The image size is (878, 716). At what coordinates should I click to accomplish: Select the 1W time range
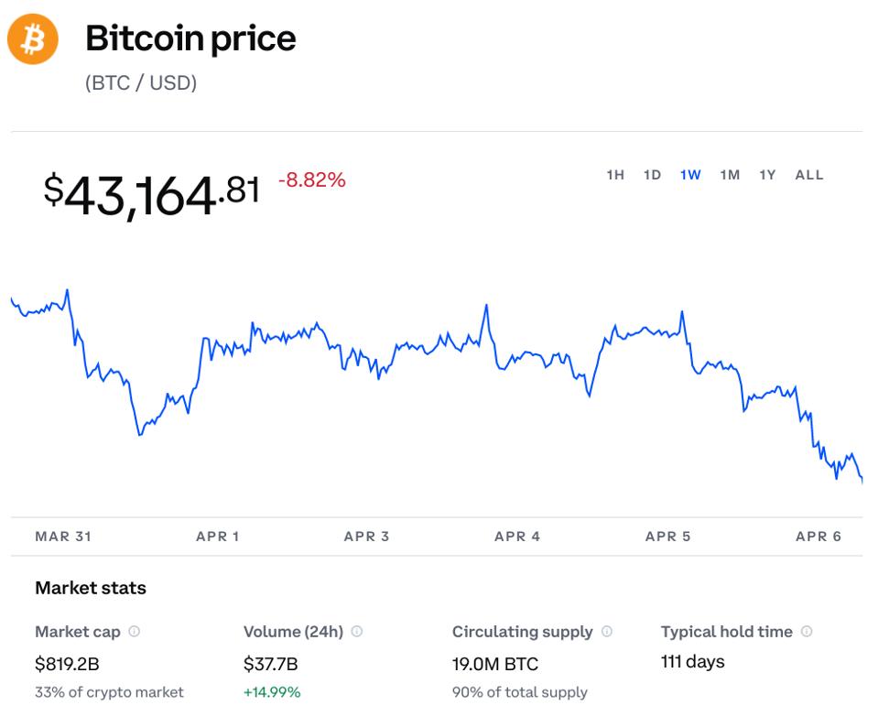coord(690,175)
